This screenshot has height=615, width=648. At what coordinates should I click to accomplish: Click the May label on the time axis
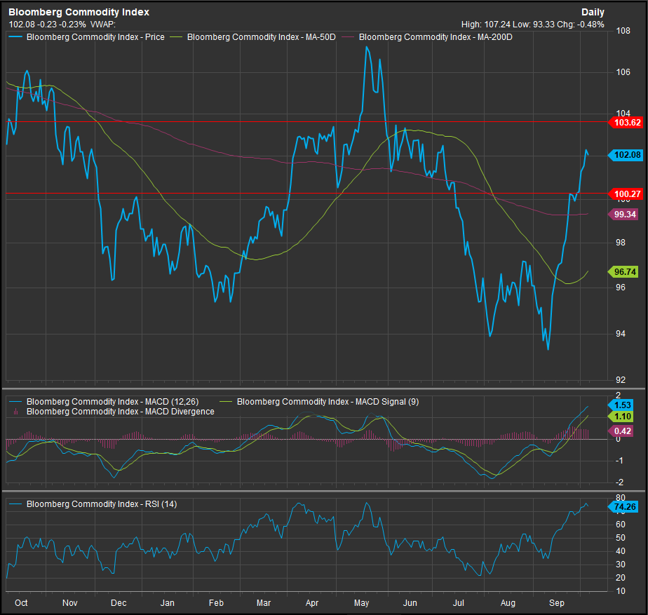[362, 602]
